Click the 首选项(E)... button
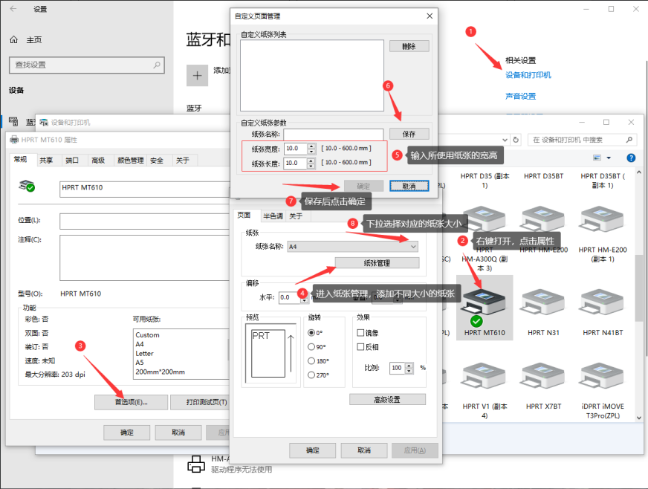The image size is (648, 489). tap(131, 402)
